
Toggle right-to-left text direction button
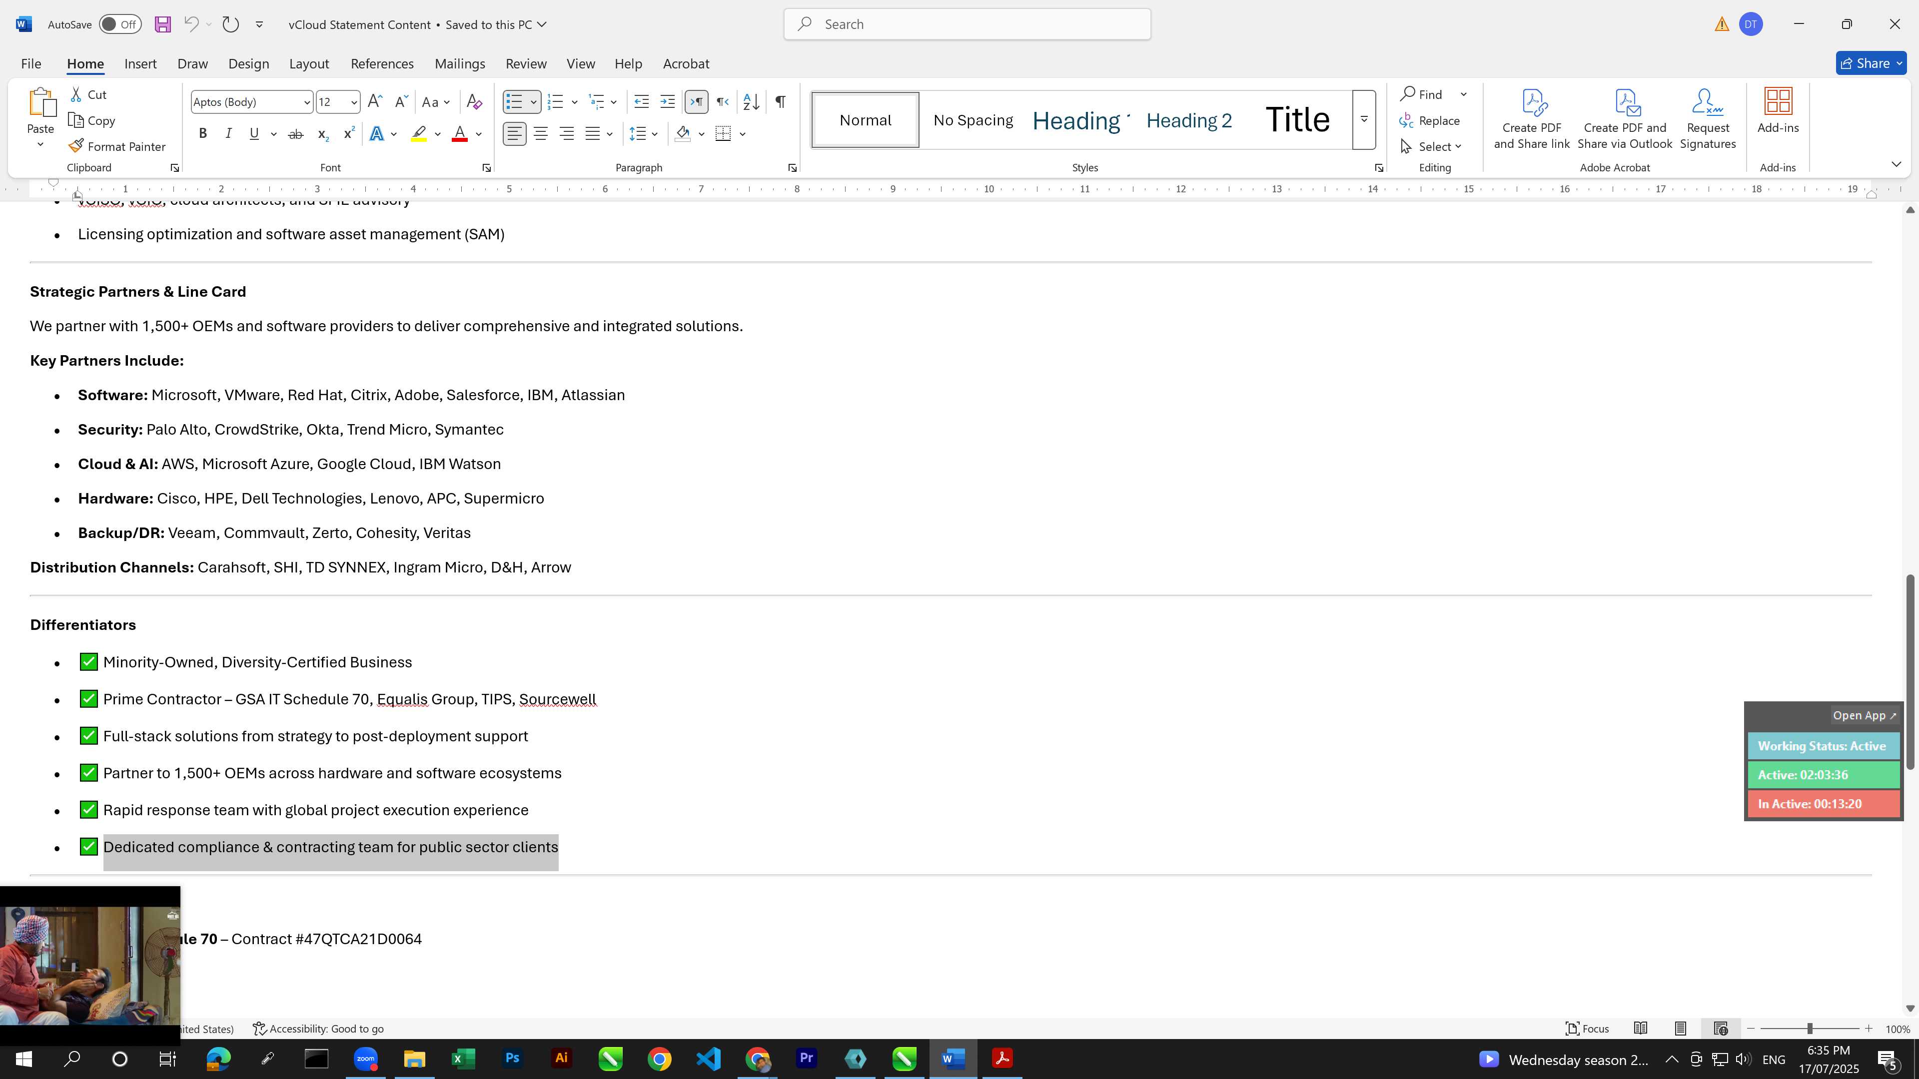point(723,102)
